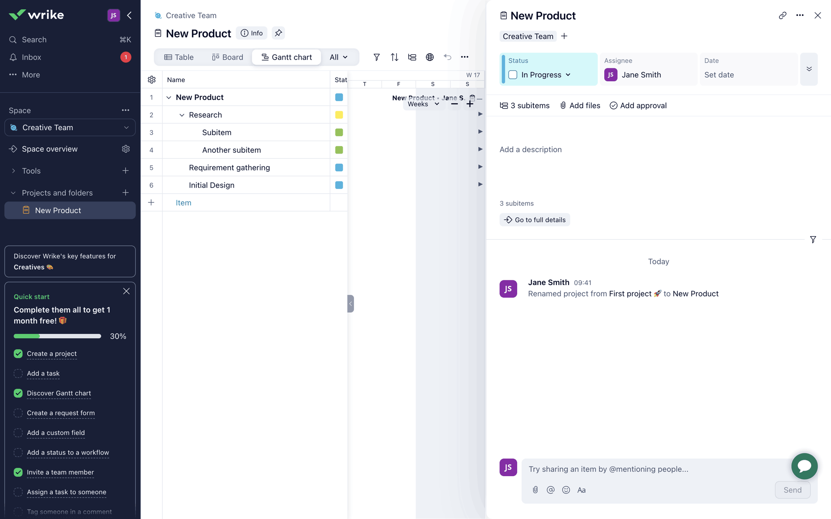This screenshot has width=831, height=519.
Task: Collapse the left sidebar with arrow
Action: pos(129,16)
